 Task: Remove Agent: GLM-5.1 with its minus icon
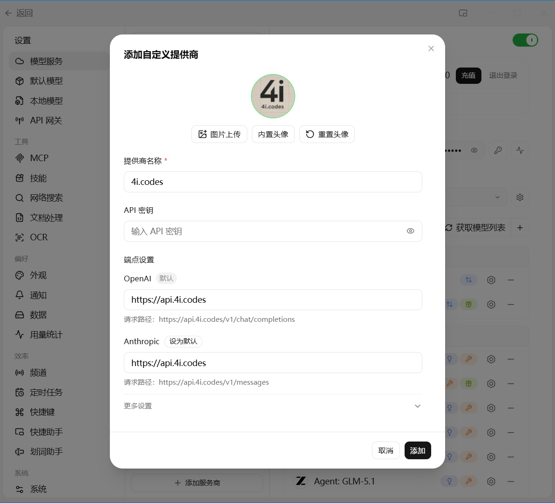point(510,482)
